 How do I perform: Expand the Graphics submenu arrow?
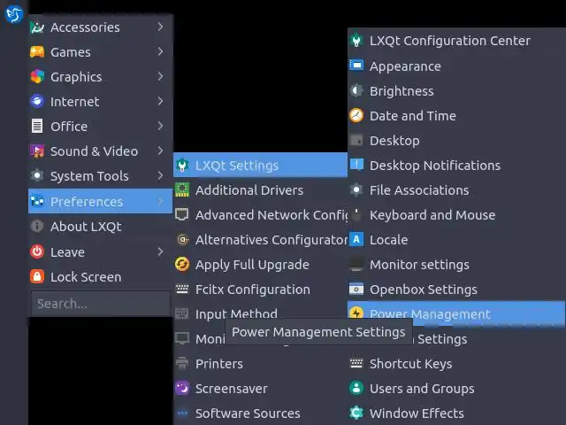pyautogui.click(x=161, y=76)
